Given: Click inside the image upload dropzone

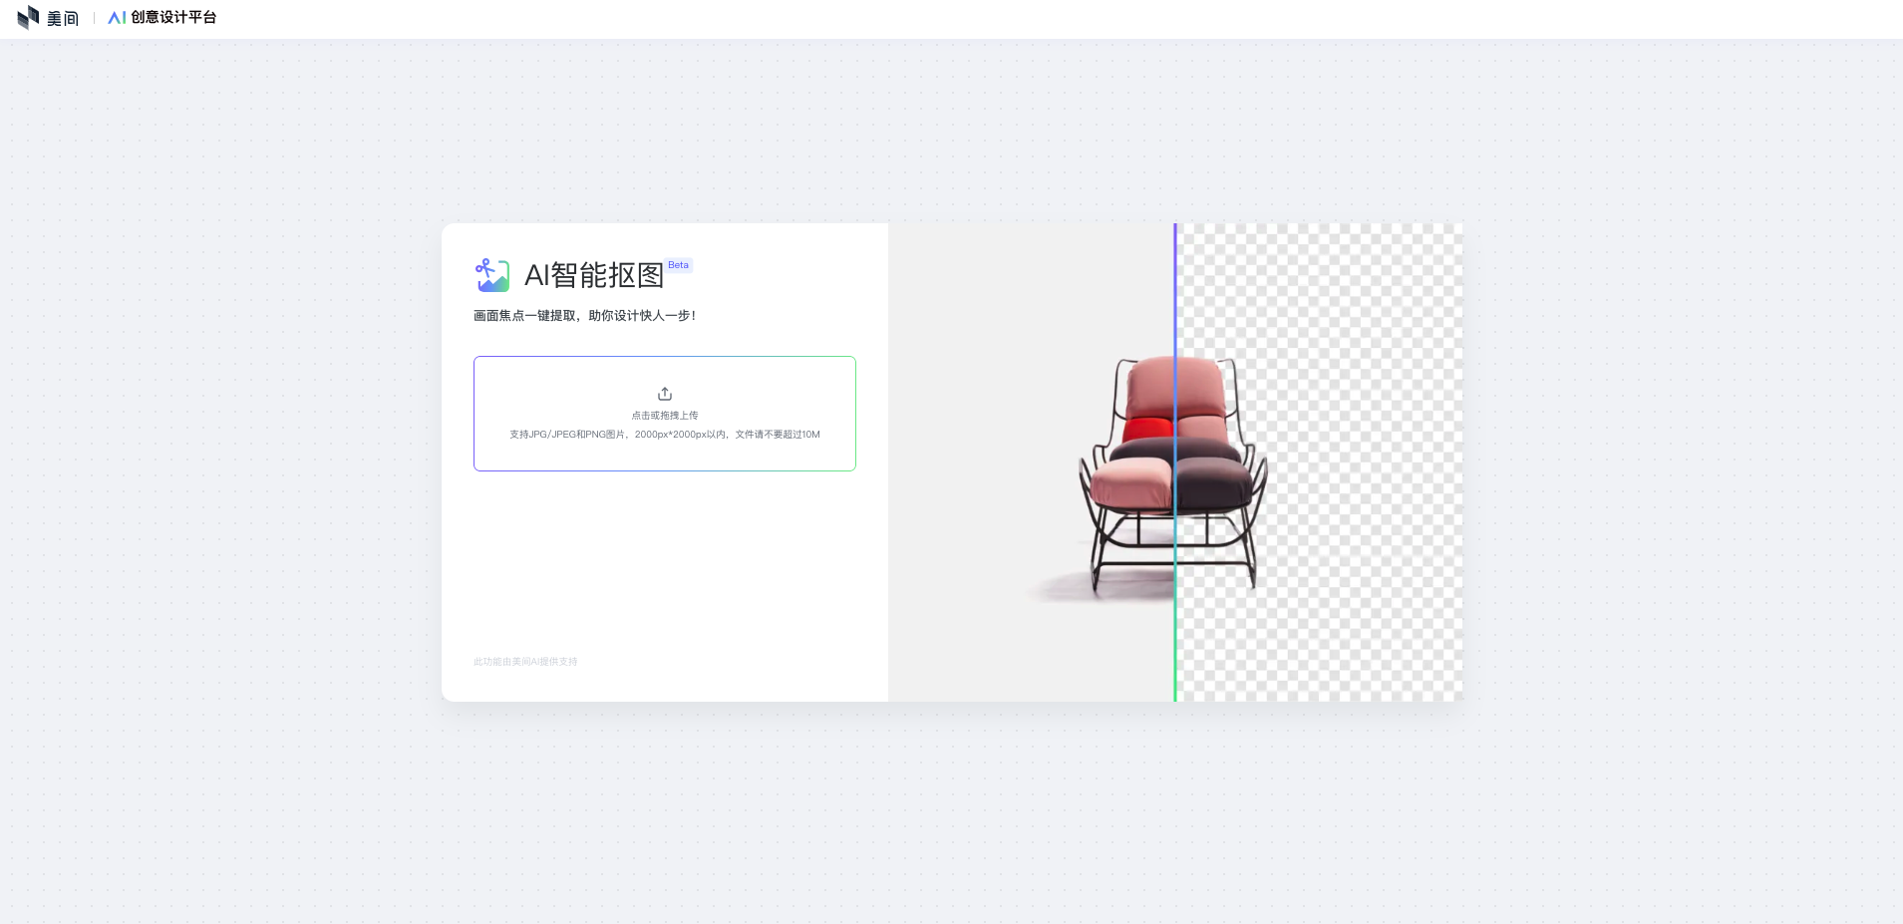Looking at the screenshot, I should 664,413.
